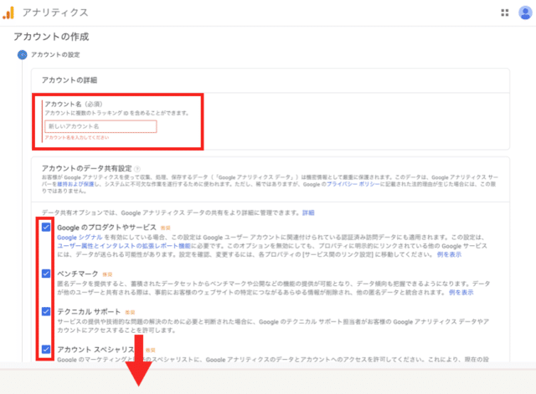Click the ベンチマーク option title
The height and width of the screenshot is (394, 536).
pyautogui.click(x=78, y=274)
